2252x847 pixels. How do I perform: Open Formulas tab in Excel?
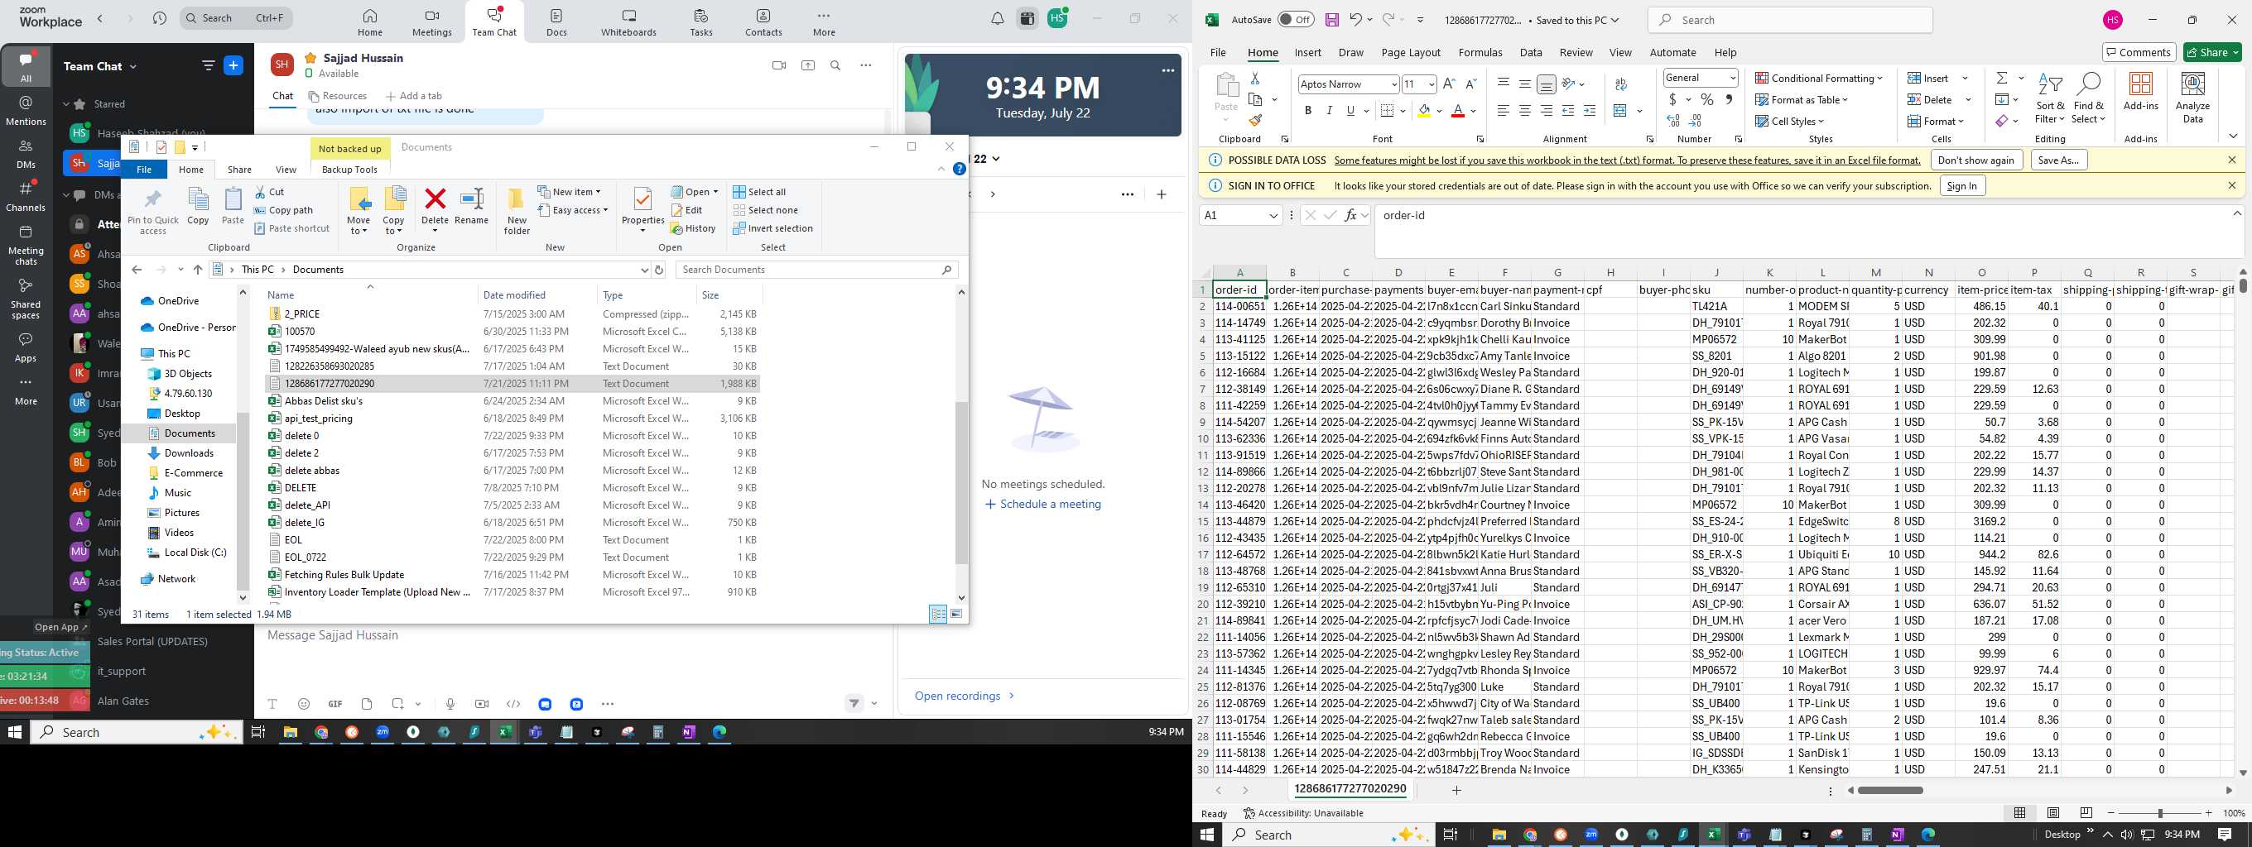[x=1480, y=52]
